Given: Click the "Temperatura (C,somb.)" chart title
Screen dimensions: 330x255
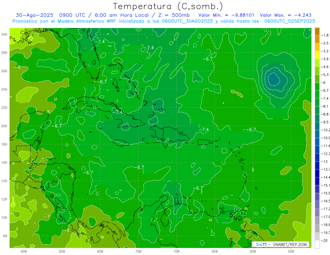Looking at the screenshot, I should pos(168,6).
